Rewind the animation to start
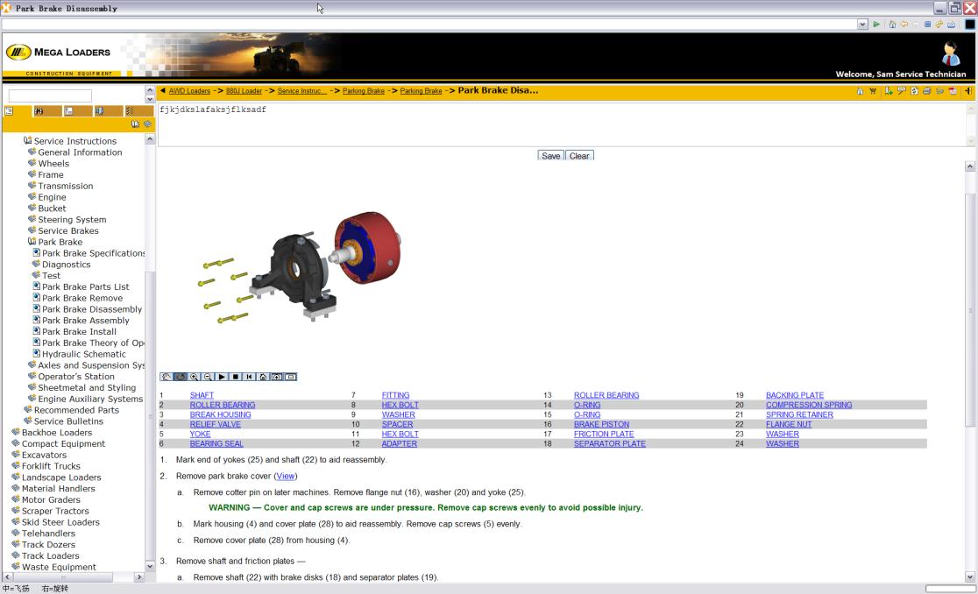The image size is (978, 594). 249,377
